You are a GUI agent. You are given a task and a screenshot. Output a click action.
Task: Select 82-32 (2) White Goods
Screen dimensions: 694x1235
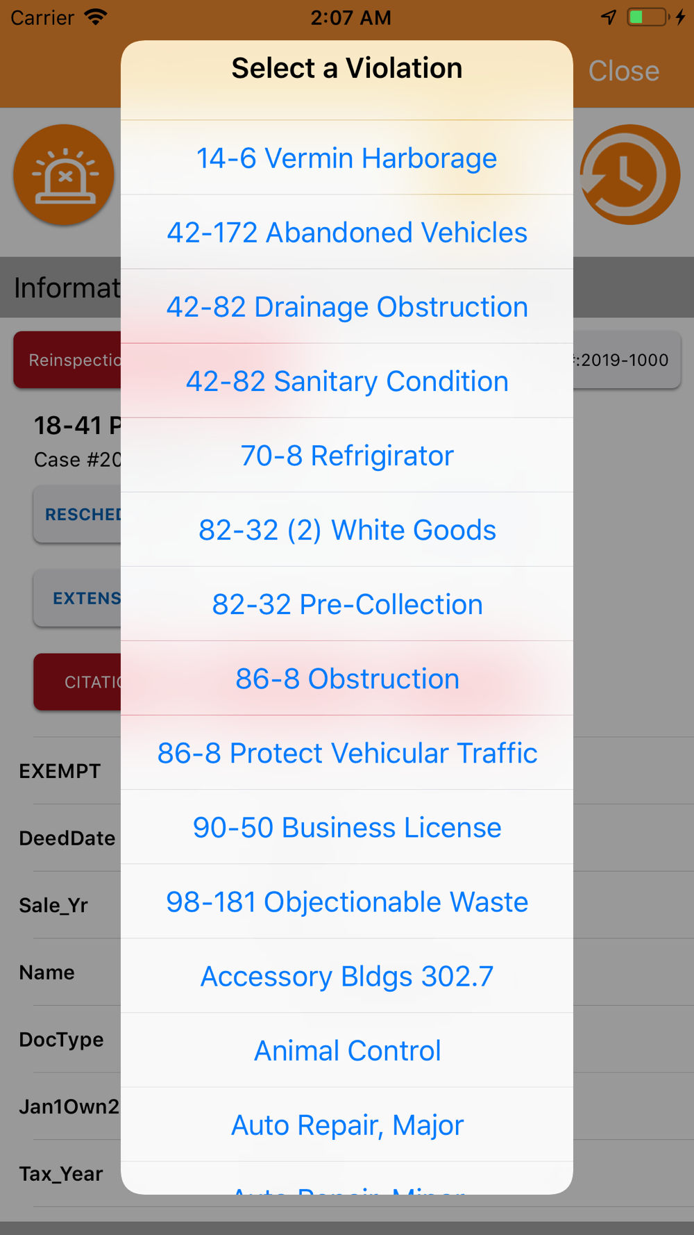347,530
